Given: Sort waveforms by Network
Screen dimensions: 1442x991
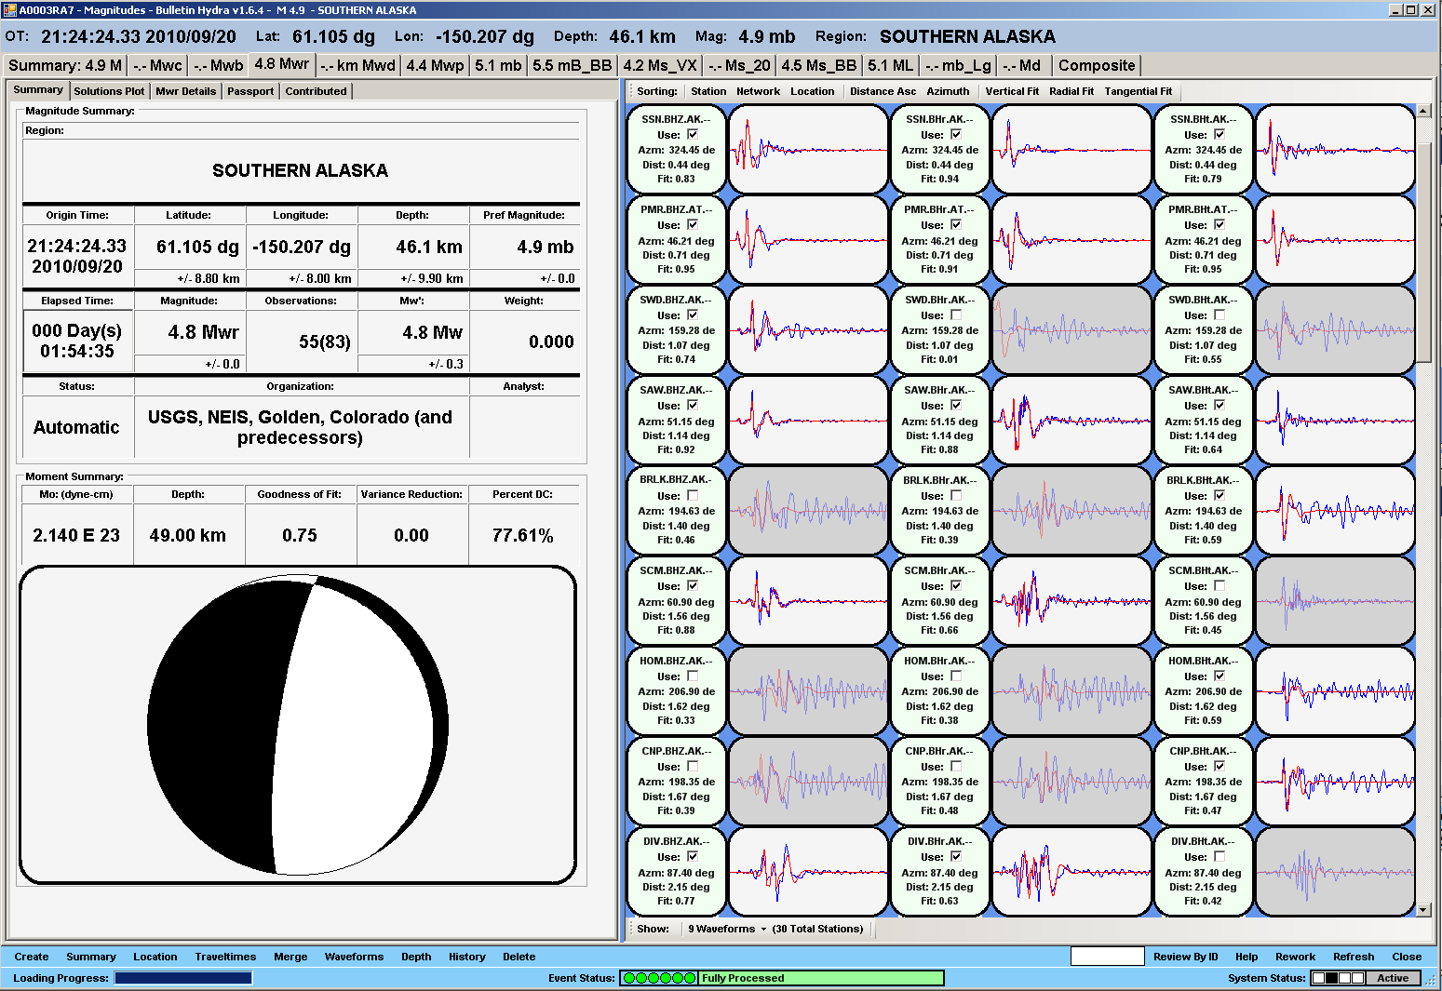Looking at the screenshot, I should point(758,91).
